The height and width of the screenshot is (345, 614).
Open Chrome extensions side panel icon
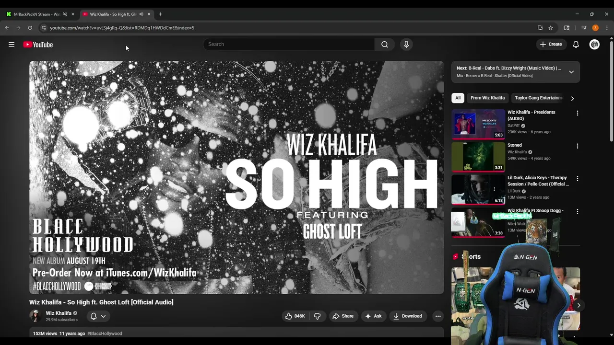coord(567,28)
